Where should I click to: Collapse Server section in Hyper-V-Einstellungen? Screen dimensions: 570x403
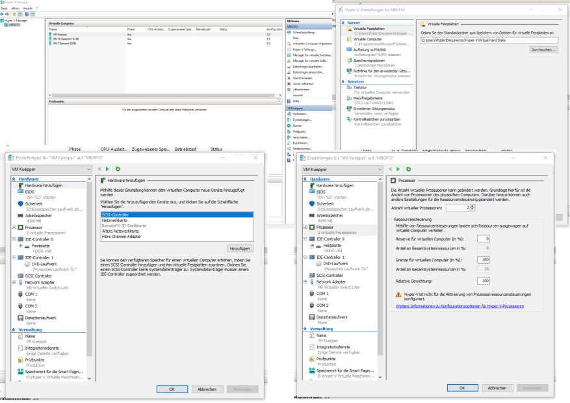(343, 23)
